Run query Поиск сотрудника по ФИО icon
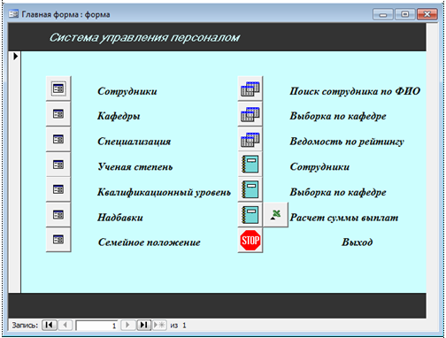 [x=250, y=88]
